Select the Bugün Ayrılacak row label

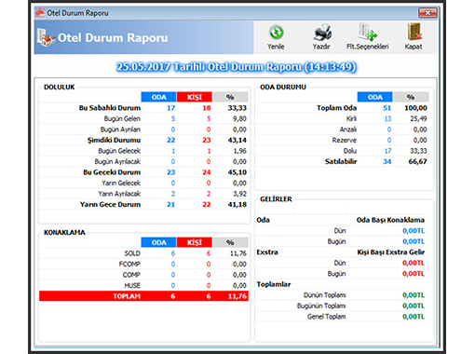(x=117, y=162)
